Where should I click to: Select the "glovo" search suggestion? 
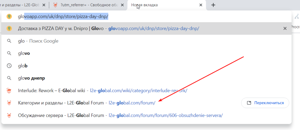coord(24,53)
